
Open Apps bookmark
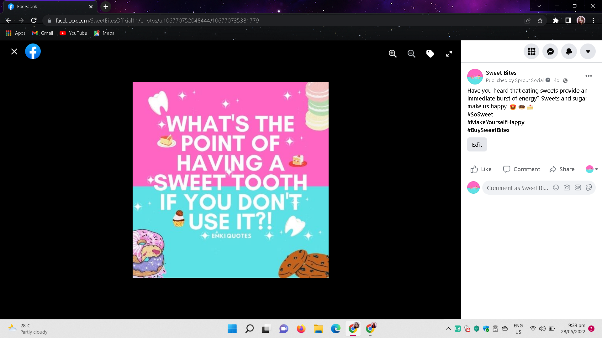(16, 33)
